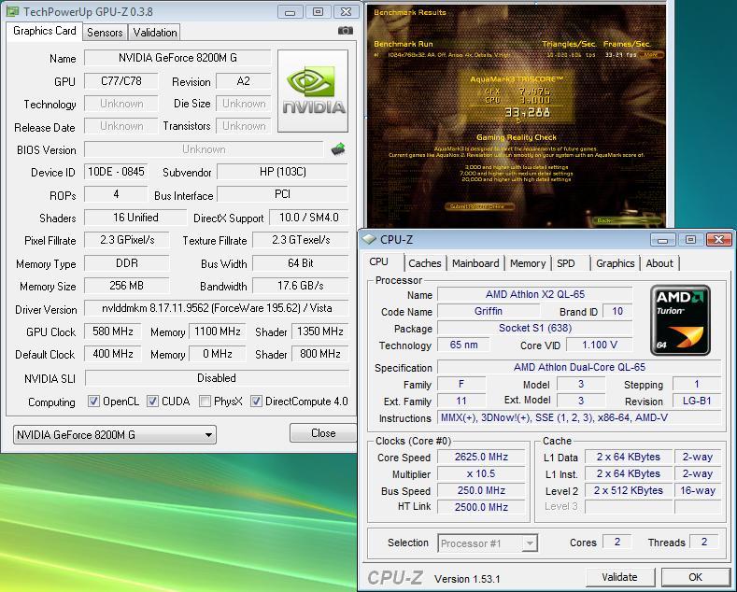Click the HT Link 2500.0 MHz value

[x=481, y=507]
